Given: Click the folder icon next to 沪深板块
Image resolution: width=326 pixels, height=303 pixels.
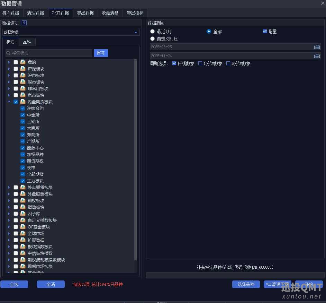Looking at the screenshot, I should click(x=23, y=69).
